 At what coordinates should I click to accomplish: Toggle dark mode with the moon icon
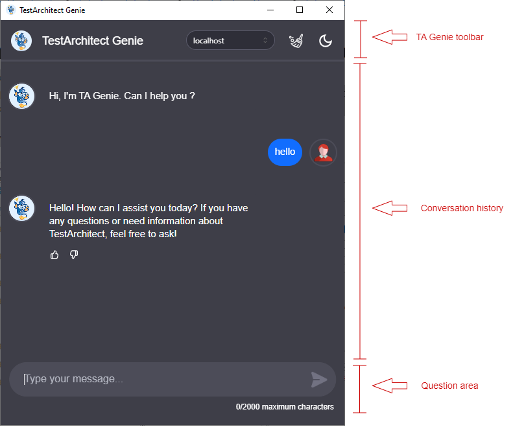[326, 41]
